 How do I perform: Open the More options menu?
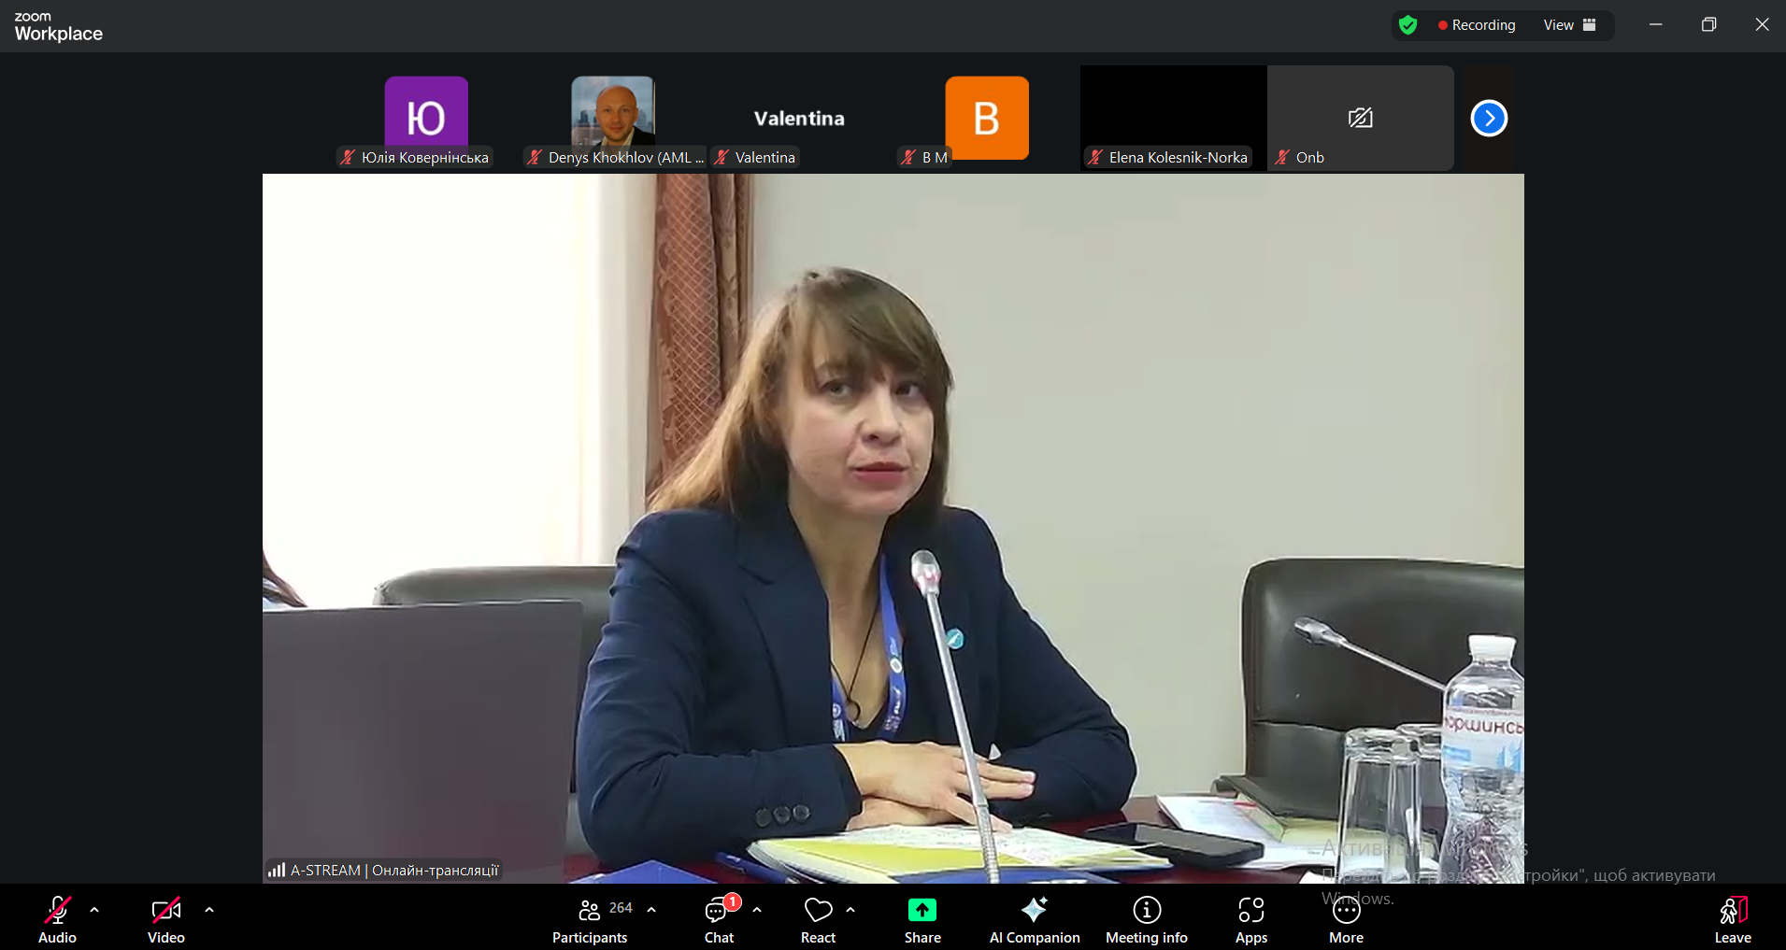1346,920
